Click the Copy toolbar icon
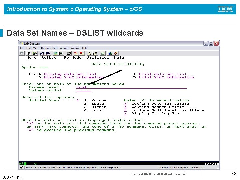 29,53
